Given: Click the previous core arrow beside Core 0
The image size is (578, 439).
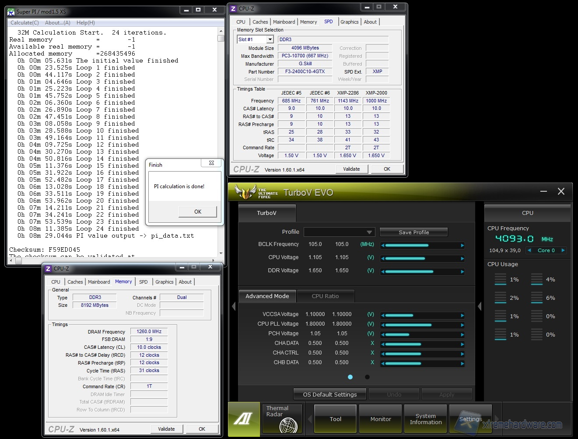Looking at the screenshot, I should click(529, 250).
